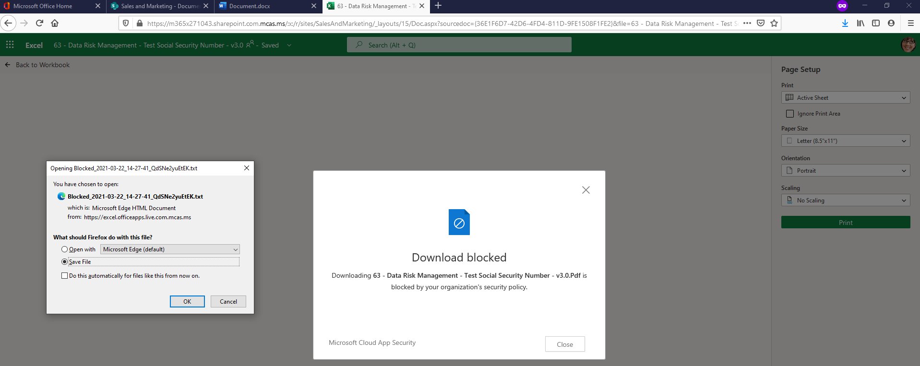Click the Search (Alt + Q) box
920x366 pixels.
(x=459, y=45)
